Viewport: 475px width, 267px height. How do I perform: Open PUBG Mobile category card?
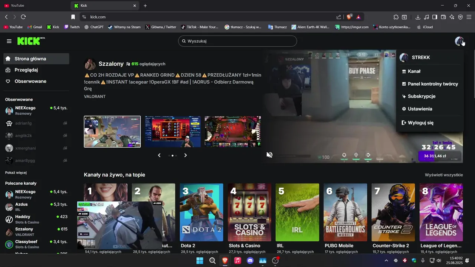(x=345, y=212)
